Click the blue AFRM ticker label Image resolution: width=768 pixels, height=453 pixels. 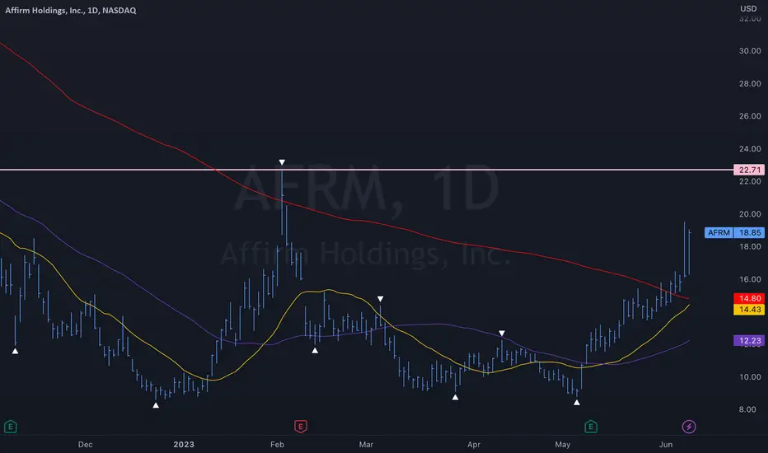point(719,232)
